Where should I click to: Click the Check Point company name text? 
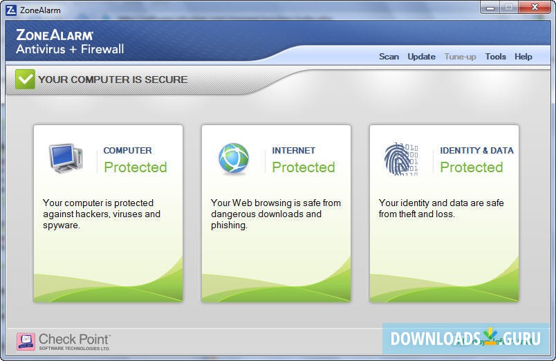click(x=75, y=342)
